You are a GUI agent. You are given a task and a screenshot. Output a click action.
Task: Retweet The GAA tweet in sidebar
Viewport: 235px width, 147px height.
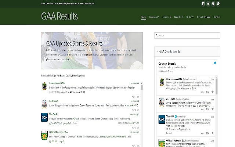207,133
